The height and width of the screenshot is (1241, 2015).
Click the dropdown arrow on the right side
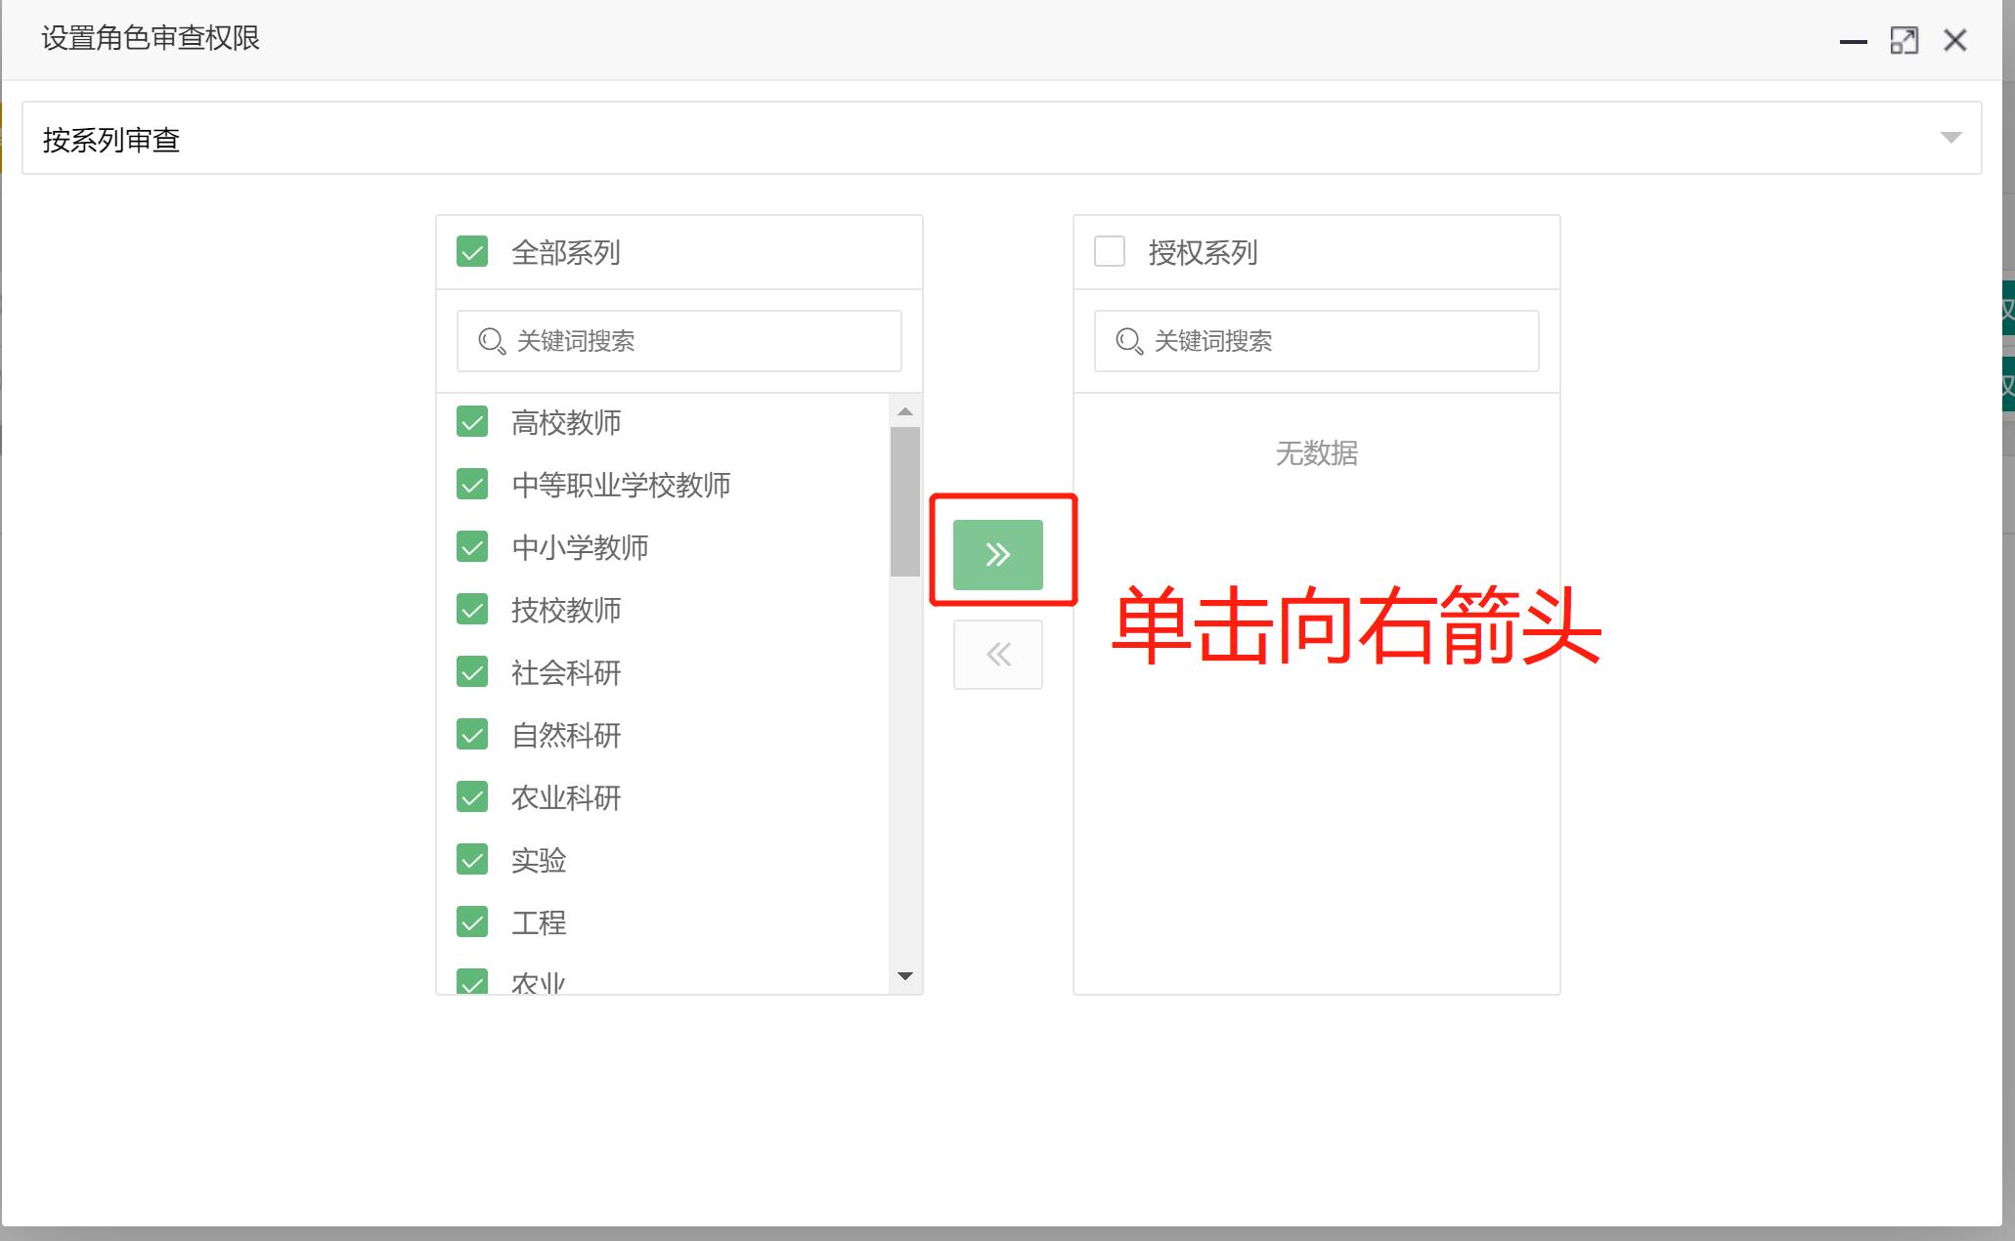pyautogui.click(x=1950, y=138)
